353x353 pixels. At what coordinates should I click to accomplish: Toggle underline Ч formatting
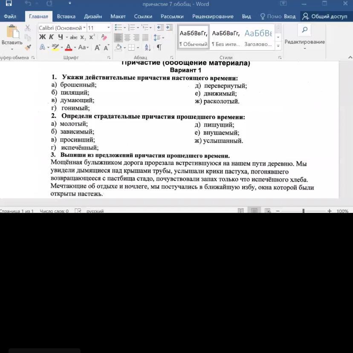pos(61,37)
